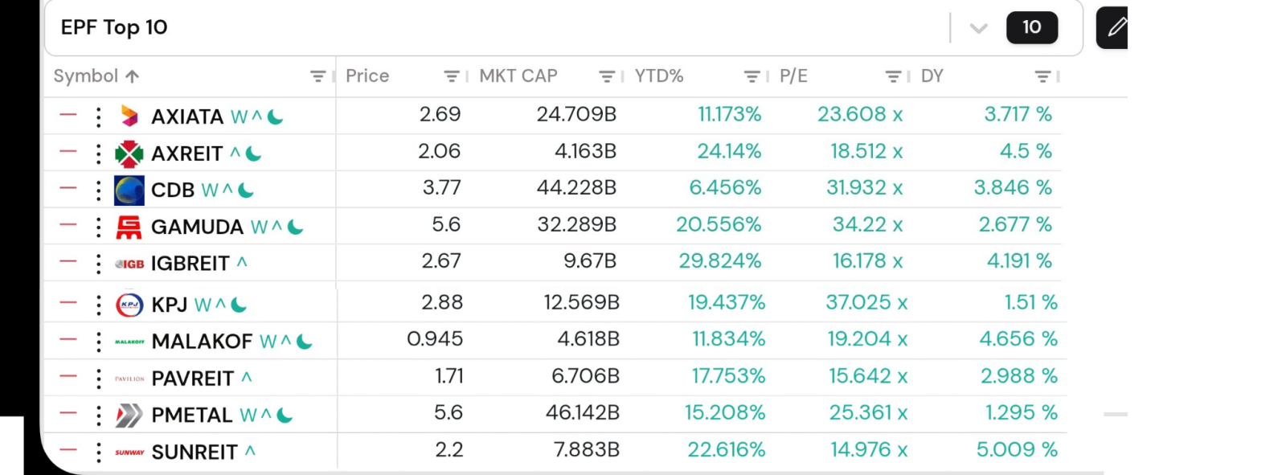
Task: Open the GAMUDA stock symbol
Action: [197, 227]
